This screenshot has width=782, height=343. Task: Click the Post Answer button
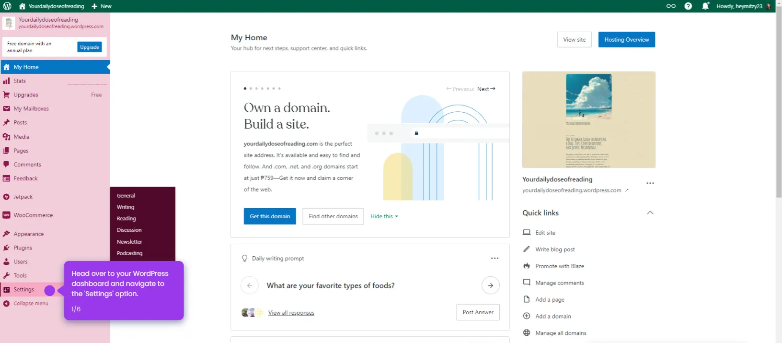coord(478,312)
